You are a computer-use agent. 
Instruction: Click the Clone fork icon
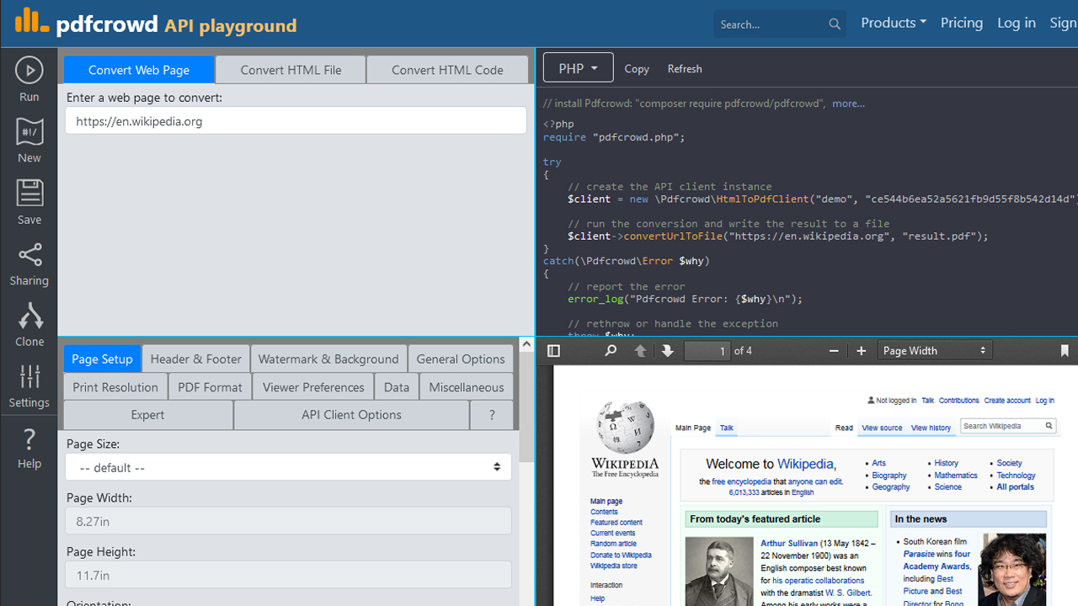tap(29, 316)
